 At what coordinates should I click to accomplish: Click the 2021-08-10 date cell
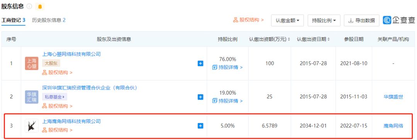point(354,63)
